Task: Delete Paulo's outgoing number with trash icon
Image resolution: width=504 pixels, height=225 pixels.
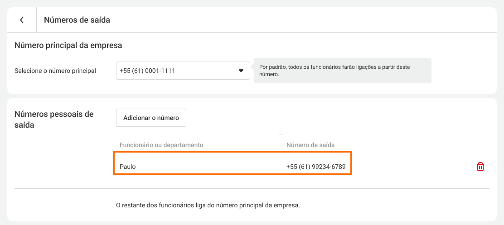Action: [x=480, y=167]
